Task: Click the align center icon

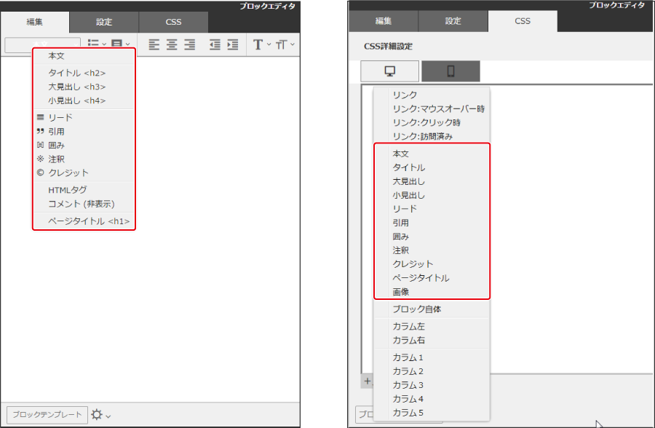Action: pyautogui.click(x=172, y=44)
